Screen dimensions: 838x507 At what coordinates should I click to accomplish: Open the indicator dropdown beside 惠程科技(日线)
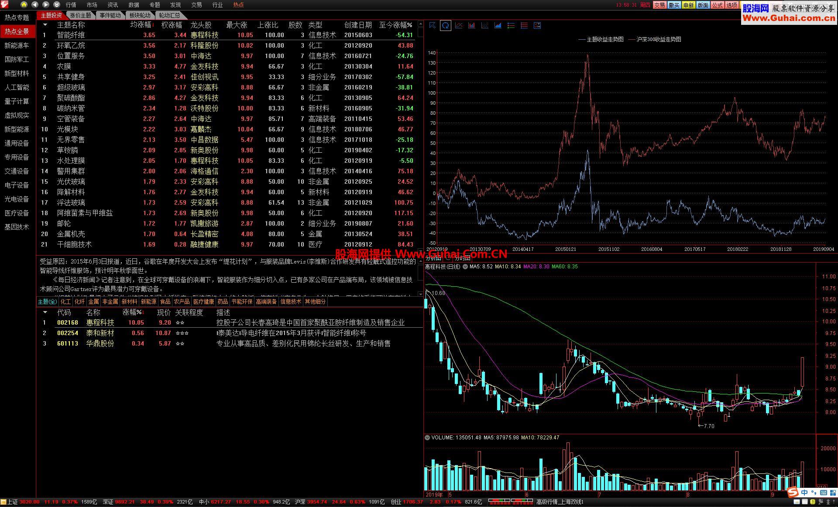pyautogui.click(x=465, y=267)
